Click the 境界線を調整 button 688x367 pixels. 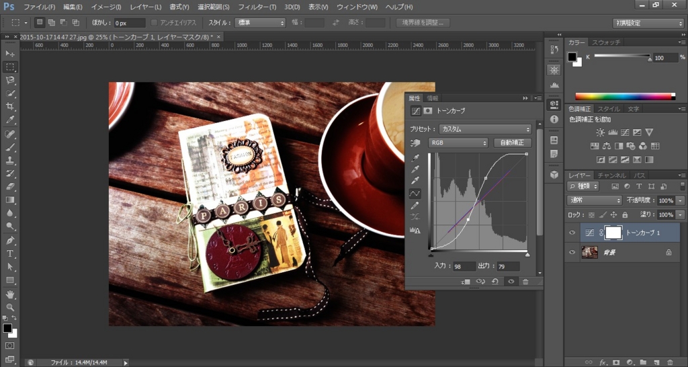pyautogui.click(x=423, y=22)
